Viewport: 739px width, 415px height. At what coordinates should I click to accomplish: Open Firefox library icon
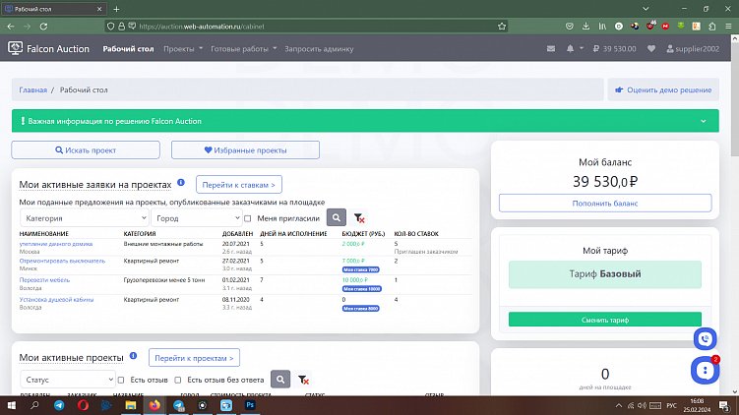point(602,27)
